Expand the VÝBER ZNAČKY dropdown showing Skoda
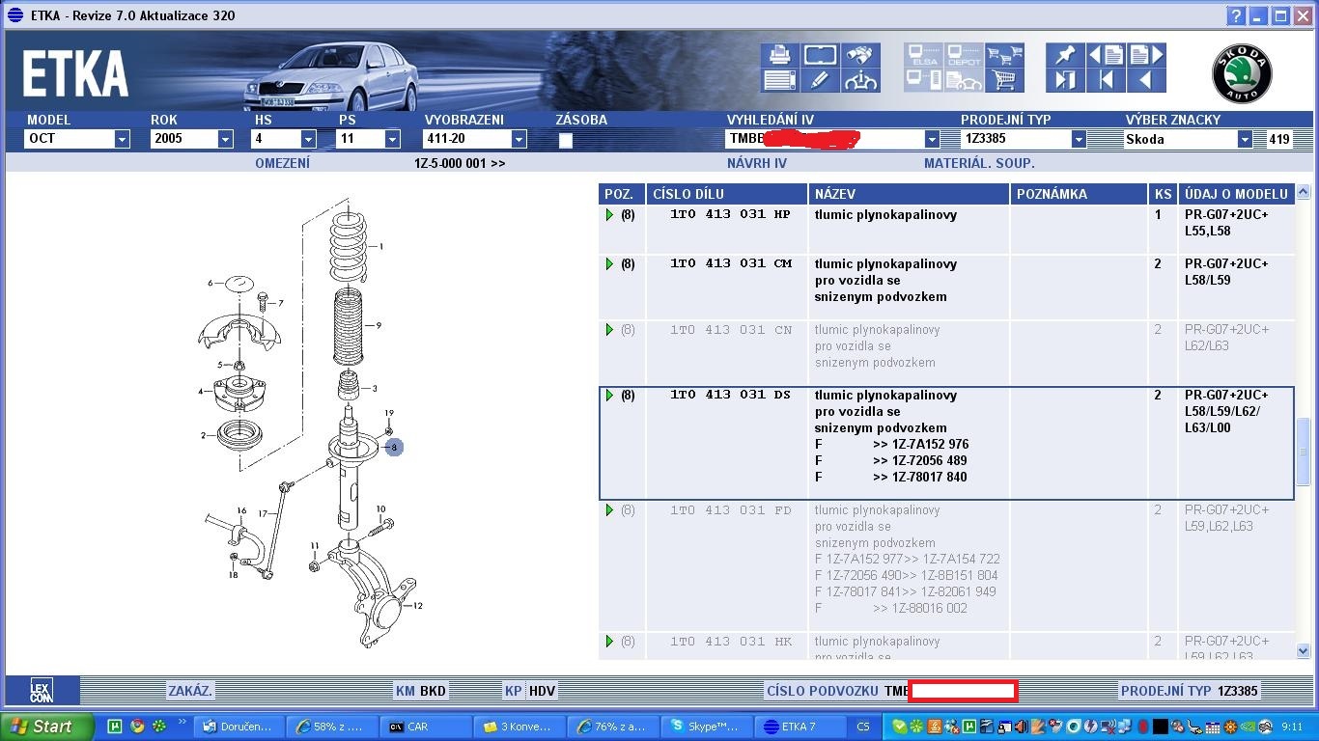Image resolution: width=1319 pixels, height=741 pixels. pyautogui.click(x=1245, y=139)
